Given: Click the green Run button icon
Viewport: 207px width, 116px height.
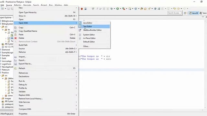Looking at the screenshot, I should click(x=117, y=9).
